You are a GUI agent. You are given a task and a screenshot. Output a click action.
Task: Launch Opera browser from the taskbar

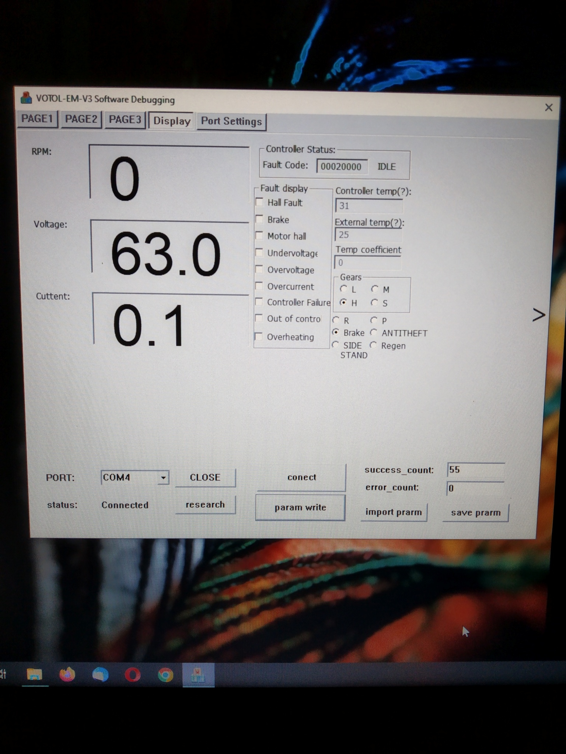coord(133,675)
